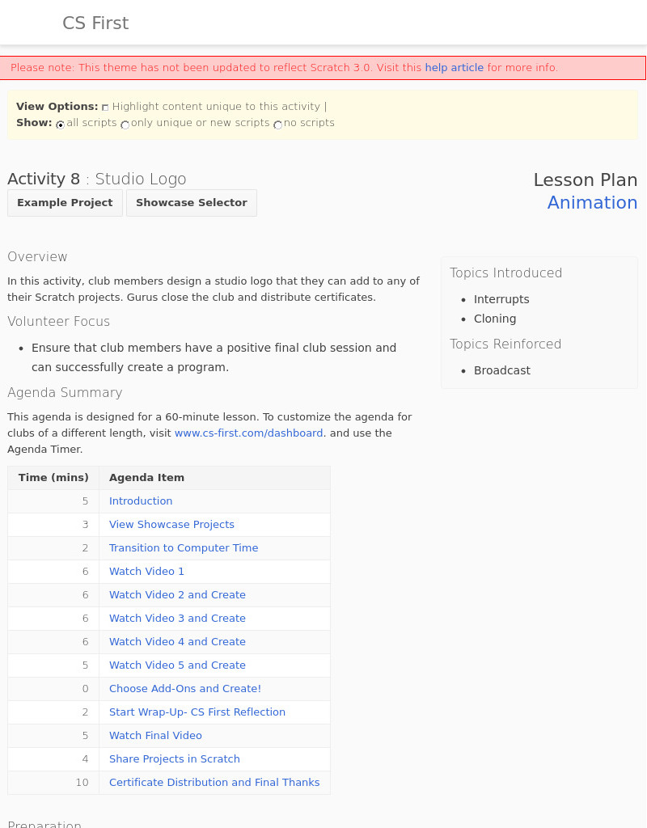Open "Watch Video 2 and Create"
This screenshot has width=647, height=828.
(x=177, y=594)
